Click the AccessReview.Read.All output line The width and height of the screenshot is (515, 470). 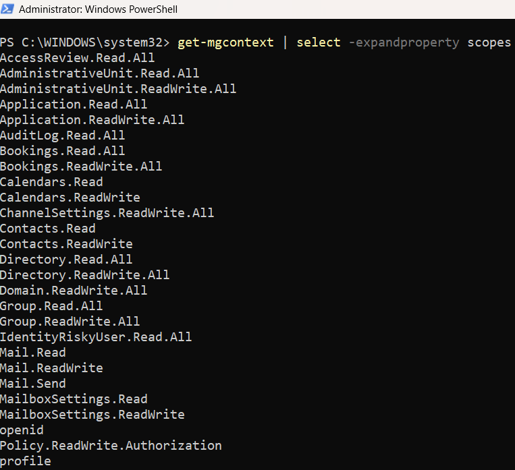tap(77, 58)
